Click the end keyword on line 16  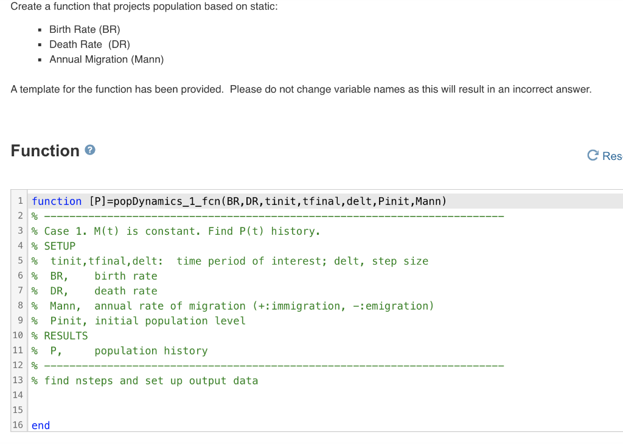[40, 425]
